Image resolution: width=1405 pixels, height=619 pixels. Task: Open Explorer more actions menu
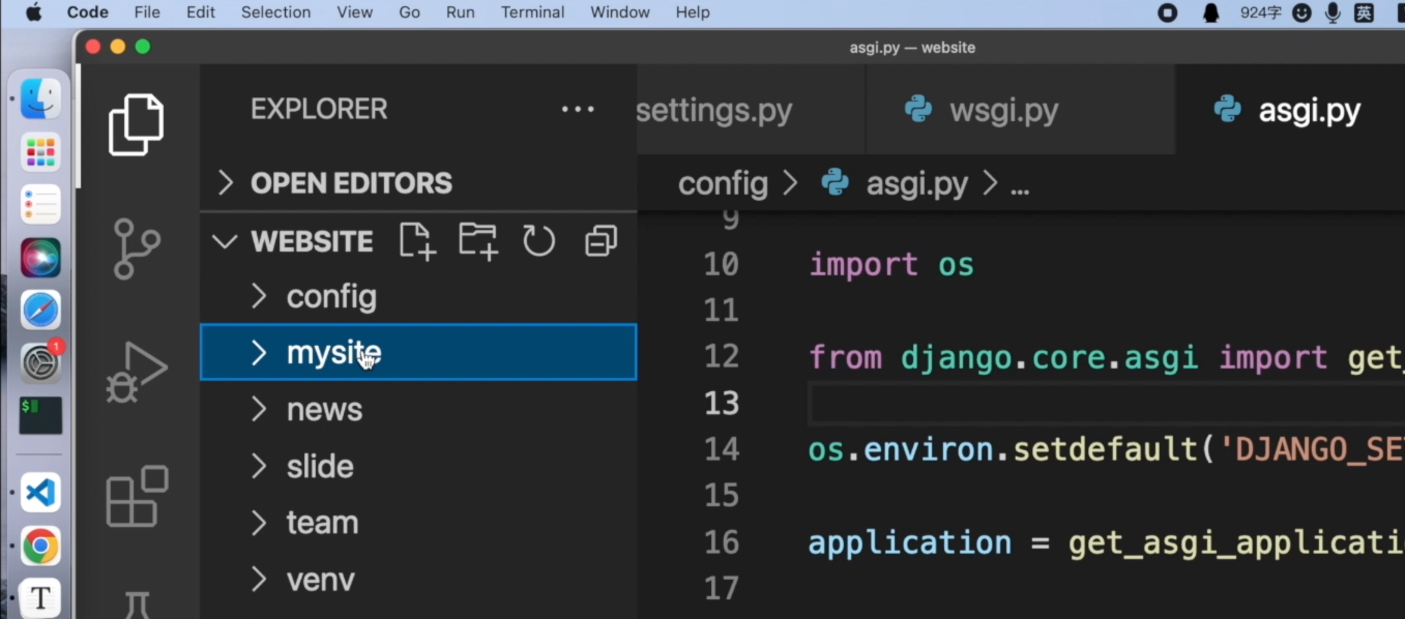click(578, 109)
